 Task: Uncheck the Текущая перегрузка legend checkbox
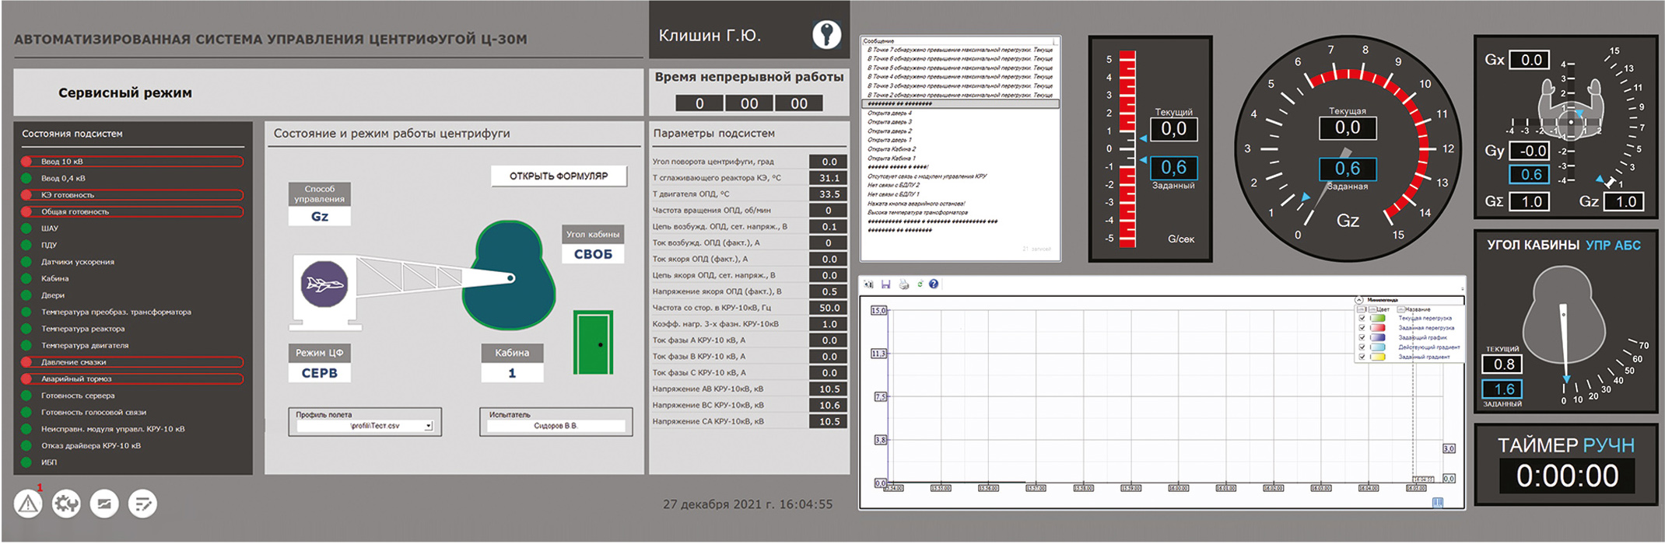coord(1362,318)
